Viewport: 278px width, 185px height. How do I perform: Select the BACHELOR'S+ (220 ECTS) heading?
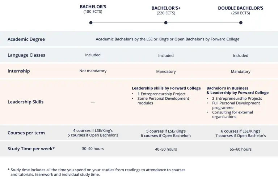166,10
